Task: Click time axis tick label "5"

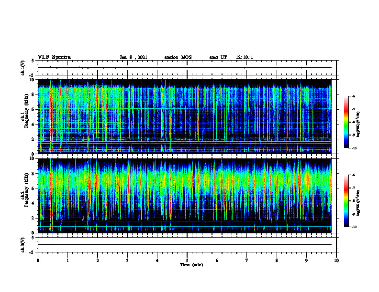Action: pyautogui.click(x=187, y=261)
